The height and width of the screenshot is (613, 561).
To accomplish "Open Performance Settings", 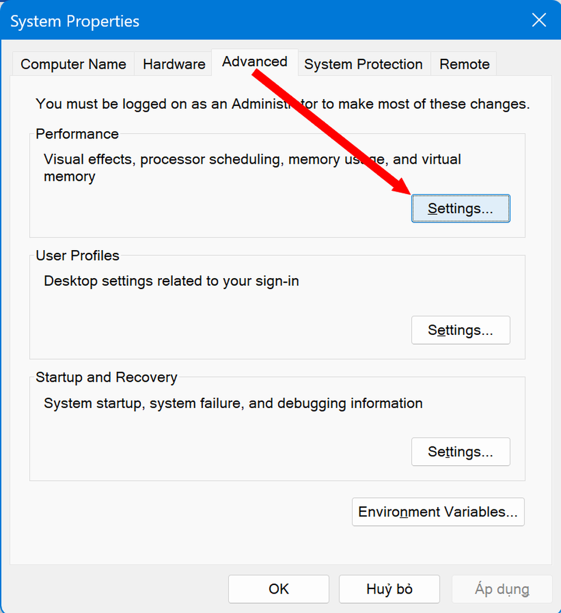I will 460,208.
